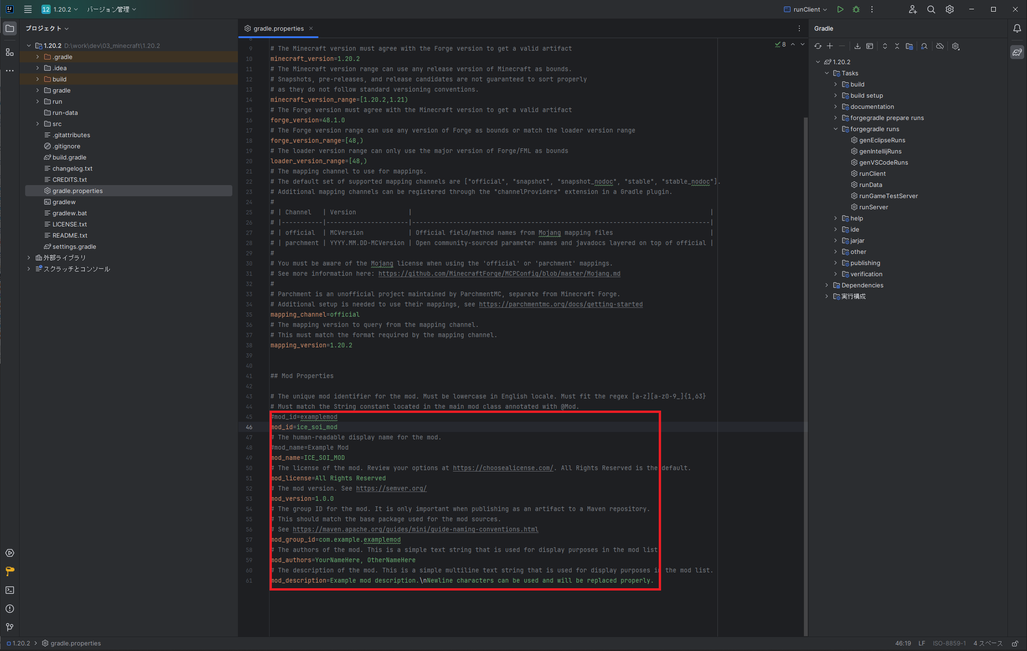
Task: Open the バージョン管理 version control menu
Action: pyautogui.click(x=112, y=9)
